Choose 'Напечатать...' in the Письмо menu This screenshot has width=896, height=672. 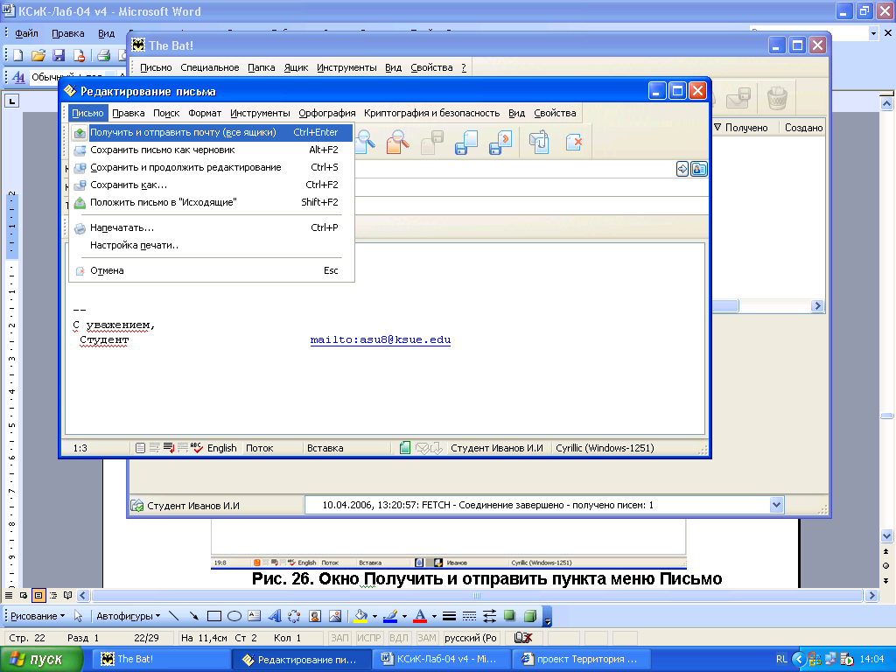click(x=211, y=227)
